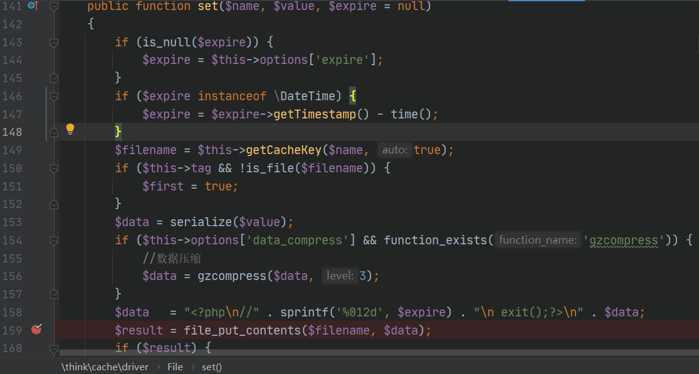The height and width of the screenshot is (374, 699).
Task: Click line number 147 in the gutter
Action: pyautogui.click(x=12, y=114)
